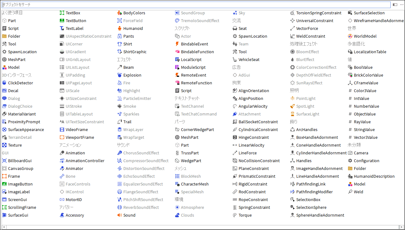Viewport: 405px width, 230px height.
Task: Click the Humanoid icon
Action: coord(120,28)
